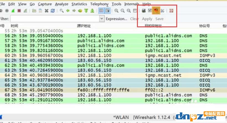Select packet 68 timestamp 45.290779000s

point(114,95)
